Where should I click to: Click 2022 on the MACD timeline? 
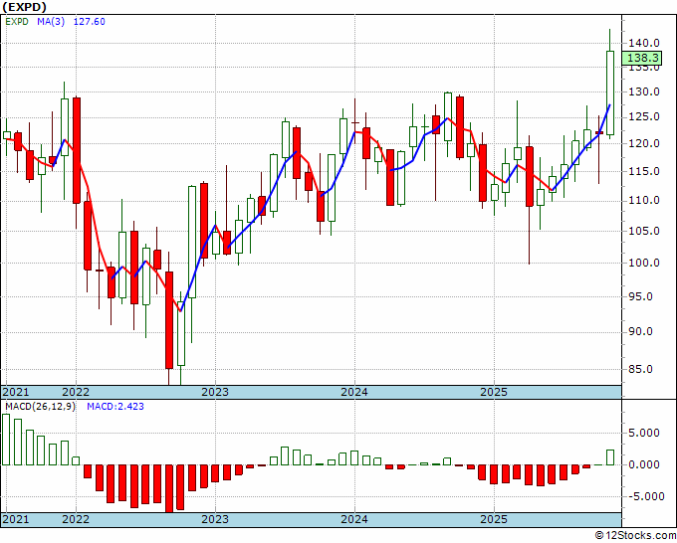tap(76, 519)
